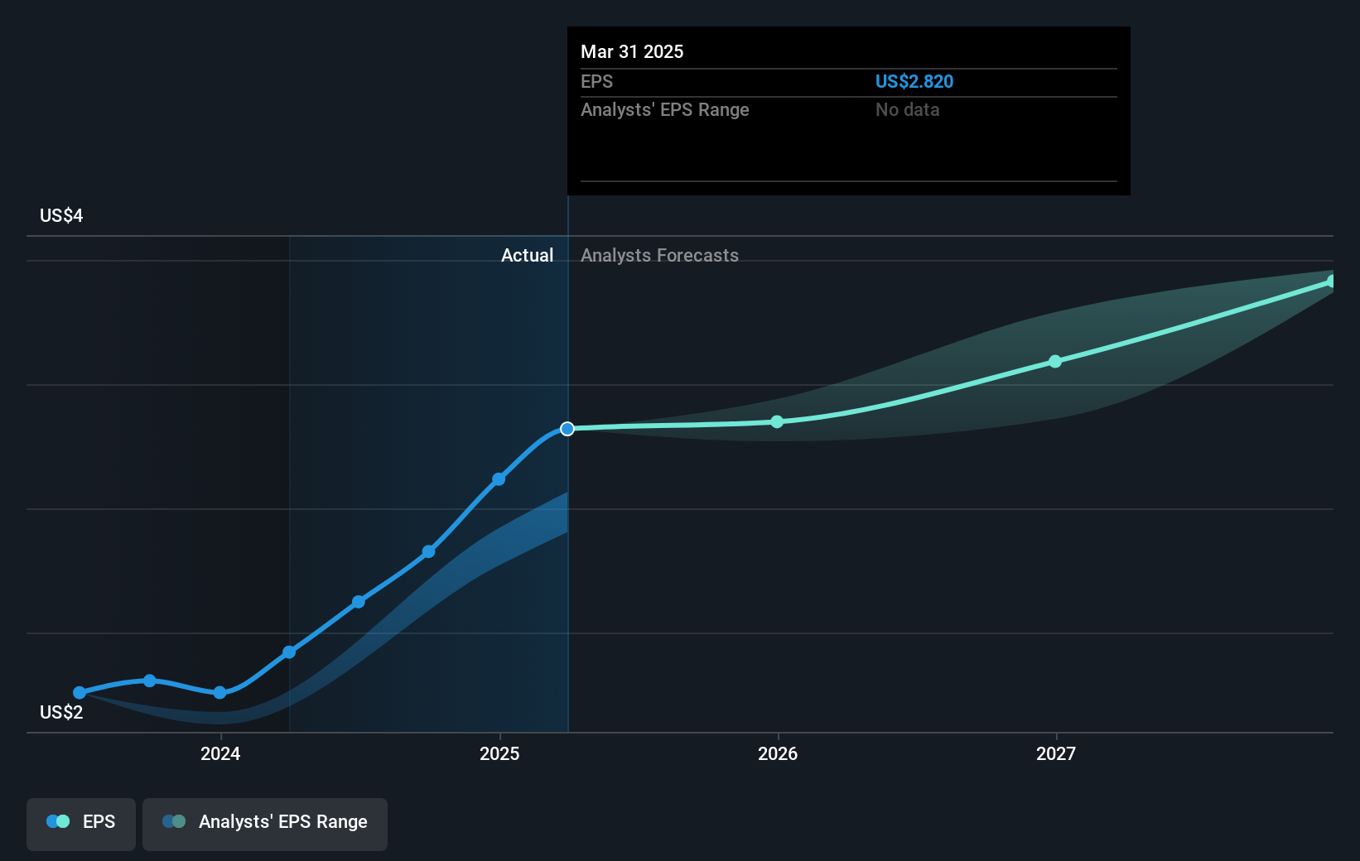Click the US$4 y-axis label
This screenshot has width=1360, height=861.
61,216
